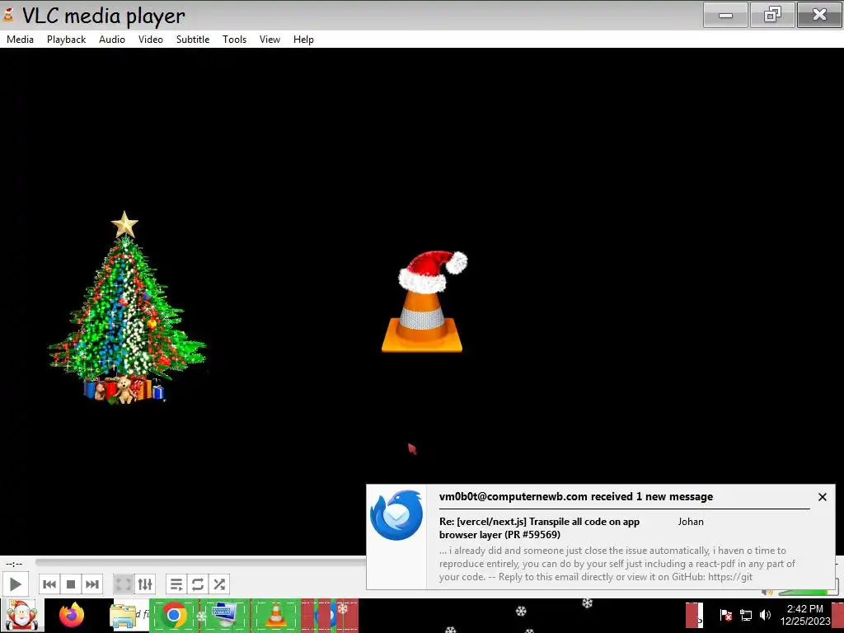
Task: Toggle random shuffle playback
Action: coord(219,584)
